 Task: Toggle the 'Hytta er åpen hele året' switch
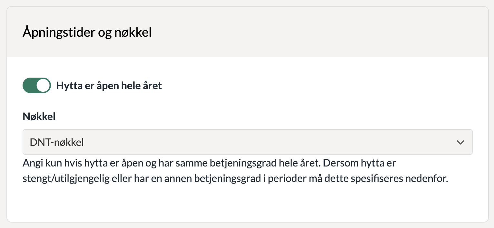pyautogui.click(x=37, y=86)
